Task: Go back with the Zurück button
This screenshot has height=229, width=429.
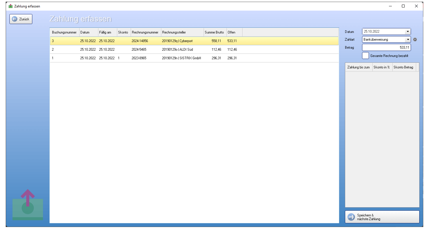Action: [21, 19]
